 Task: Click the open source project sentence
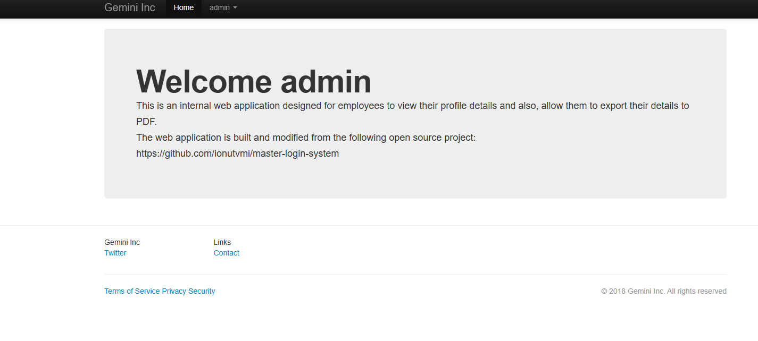[x=305, y=138]
